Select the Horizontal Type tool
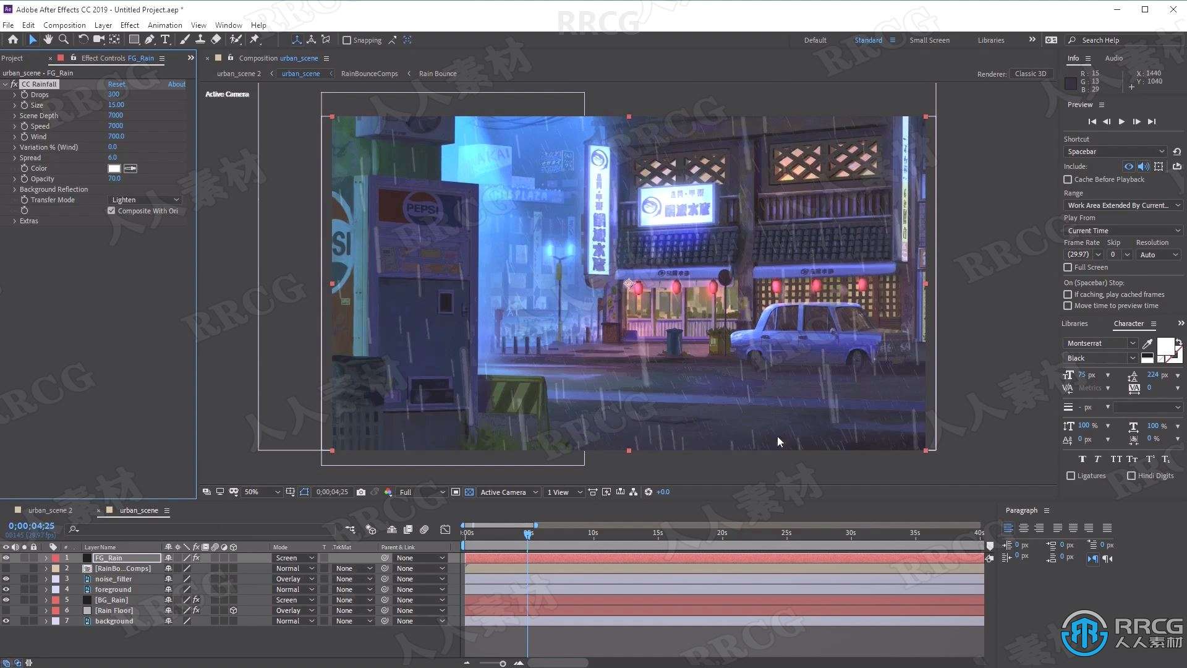The height and width of the screenshot is (668, 1187). coord(165,40)
